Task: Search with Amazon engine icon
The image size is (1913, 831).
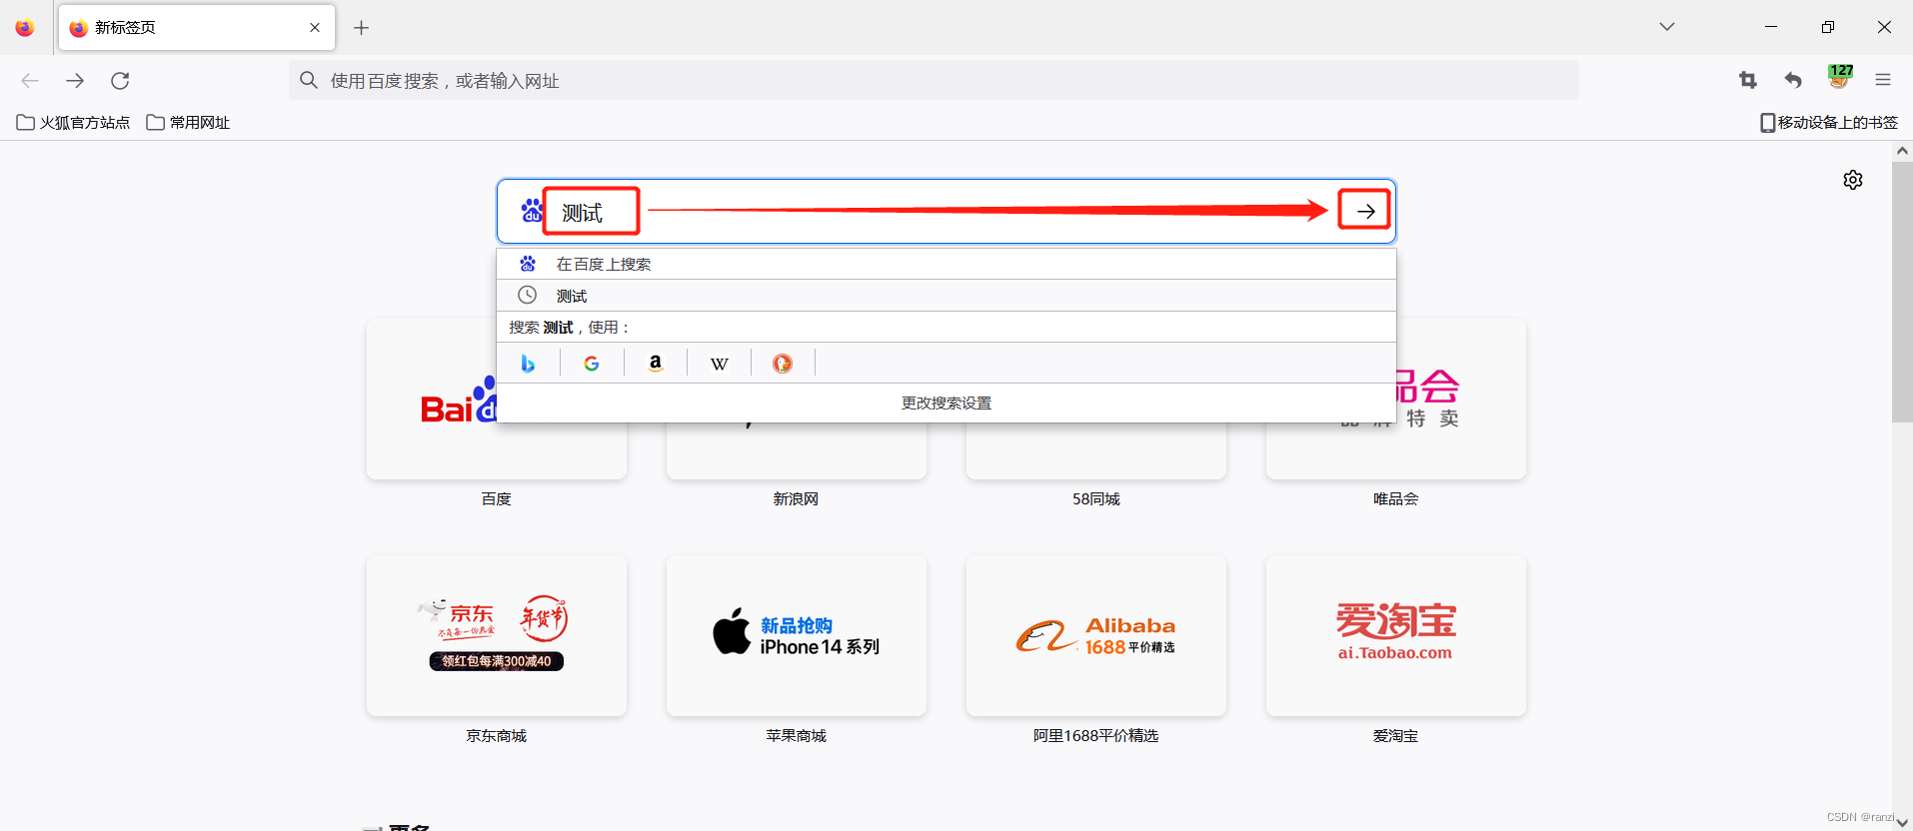Action: click(656, 364)
